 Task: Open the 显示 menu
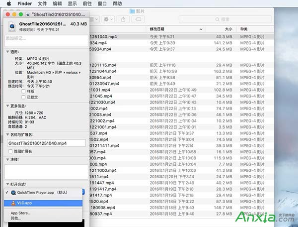[x=72, y=3]
